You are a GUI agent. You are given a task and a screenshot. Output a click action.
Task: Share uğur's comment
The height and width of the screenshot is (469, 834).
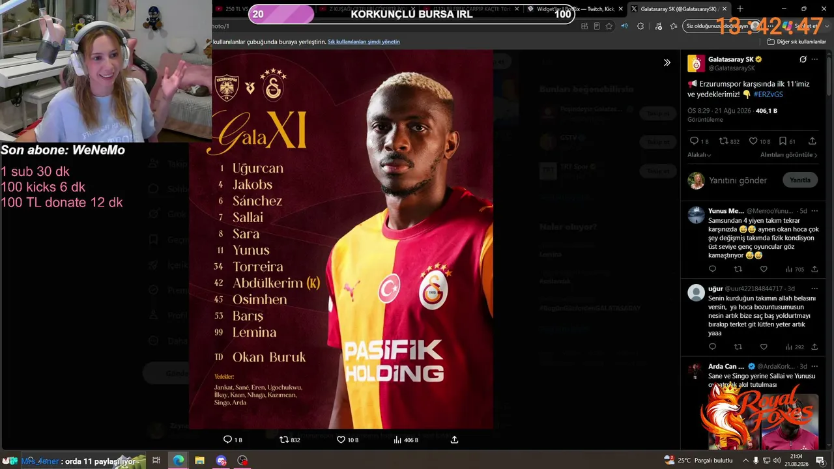click(814, 347)
